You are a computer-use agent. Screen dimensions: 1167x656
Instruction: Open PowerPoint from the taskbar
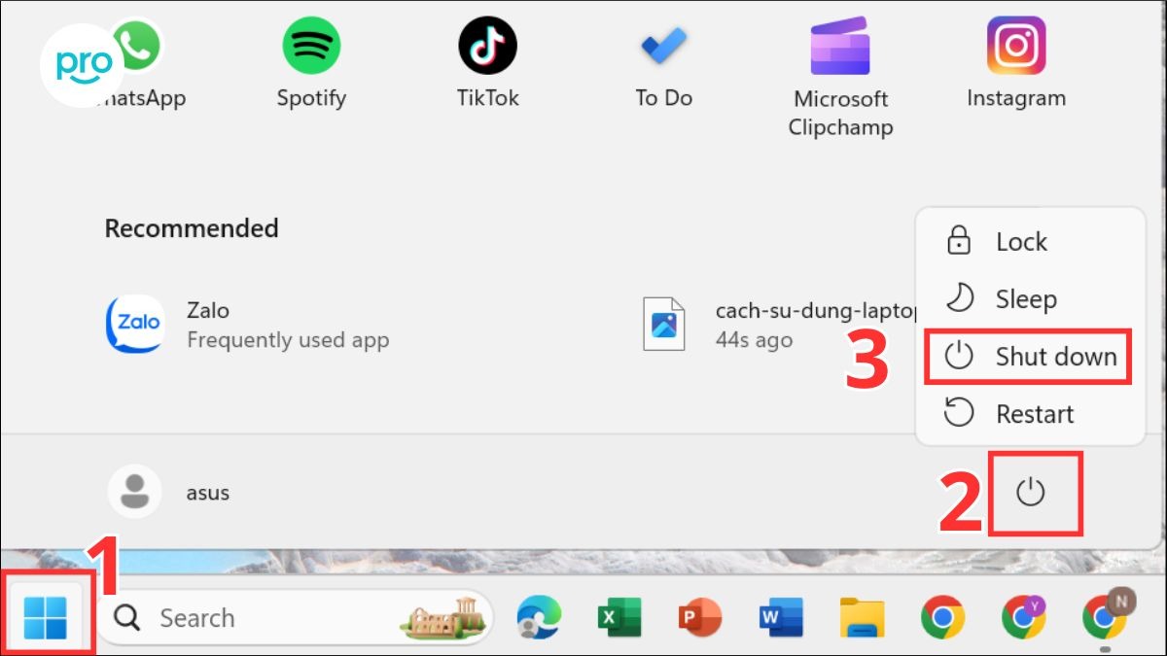coord(700,617)
